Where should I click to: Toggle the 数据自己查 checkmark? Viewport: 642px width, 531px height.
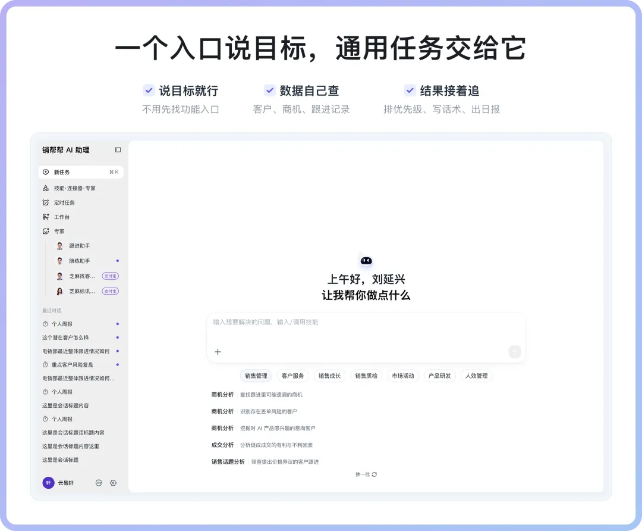269,90
